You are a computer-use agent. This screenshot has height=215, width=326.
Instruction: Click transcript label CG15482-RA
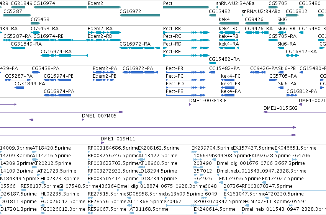[224, 59]
